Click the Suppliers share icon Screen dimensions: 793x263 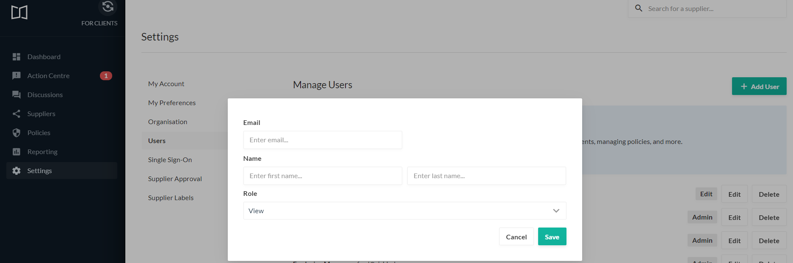pos(17,114)
